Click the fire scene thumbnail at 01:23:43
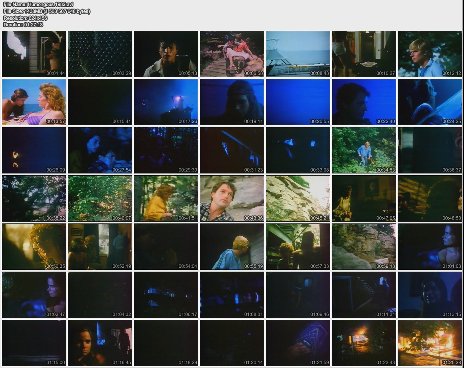Viewport: 464px width, 368px height. tap(364, 343)
